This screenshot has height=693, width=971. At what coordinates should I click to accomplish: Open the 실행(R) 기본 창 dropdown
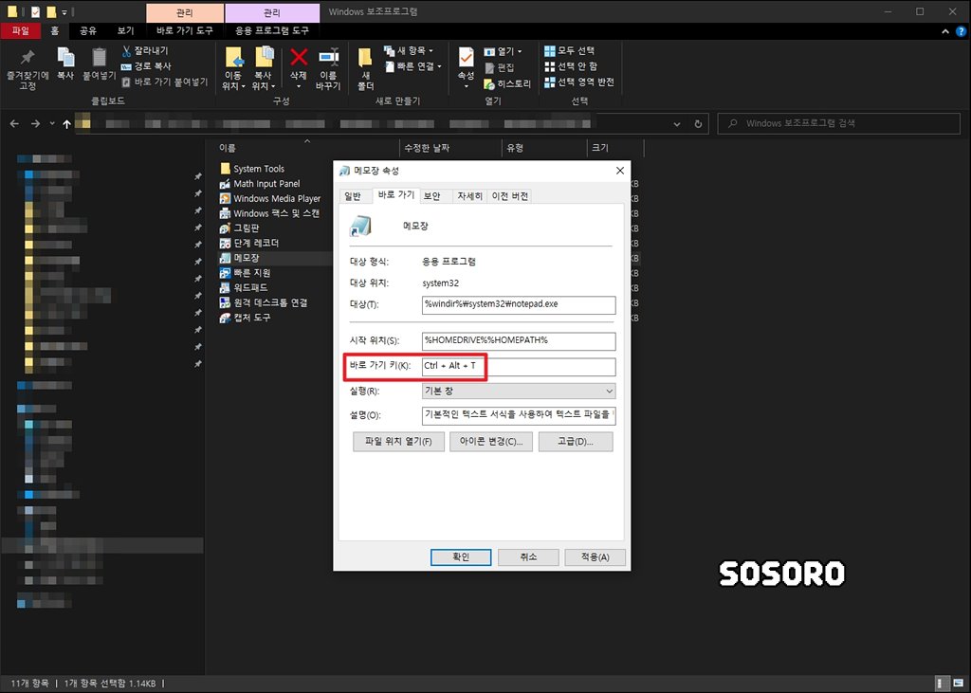click(519, 391)
